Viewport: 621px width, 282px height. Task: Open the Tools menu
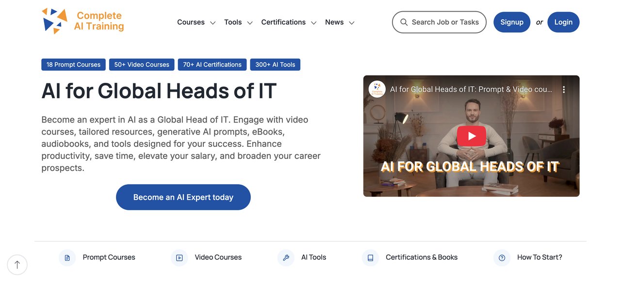(233, 22)
